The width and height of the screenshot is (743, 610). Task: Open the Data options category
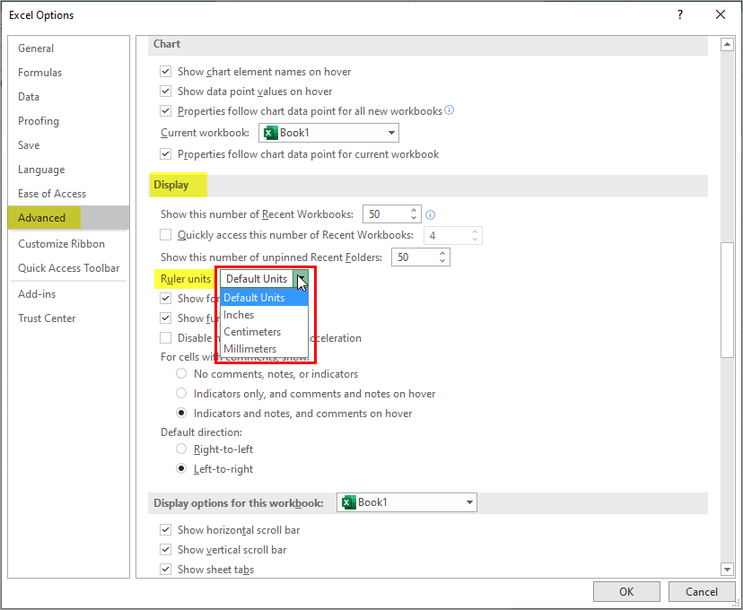point(69,97)
